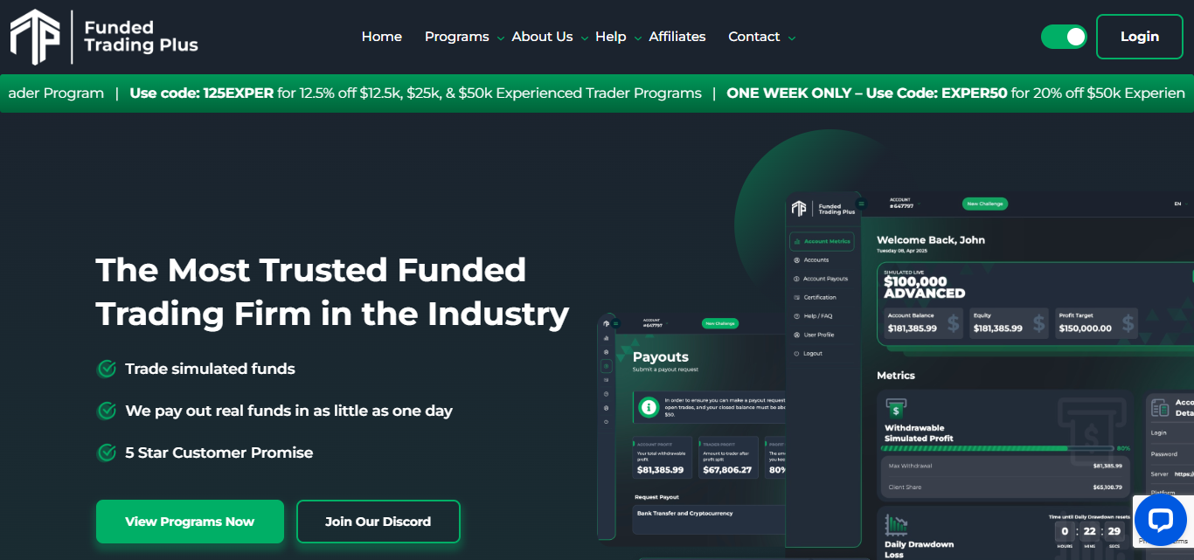Go to the Home menu item
The width and height of the screenshot is (1194, 560).
pos(382,37)
